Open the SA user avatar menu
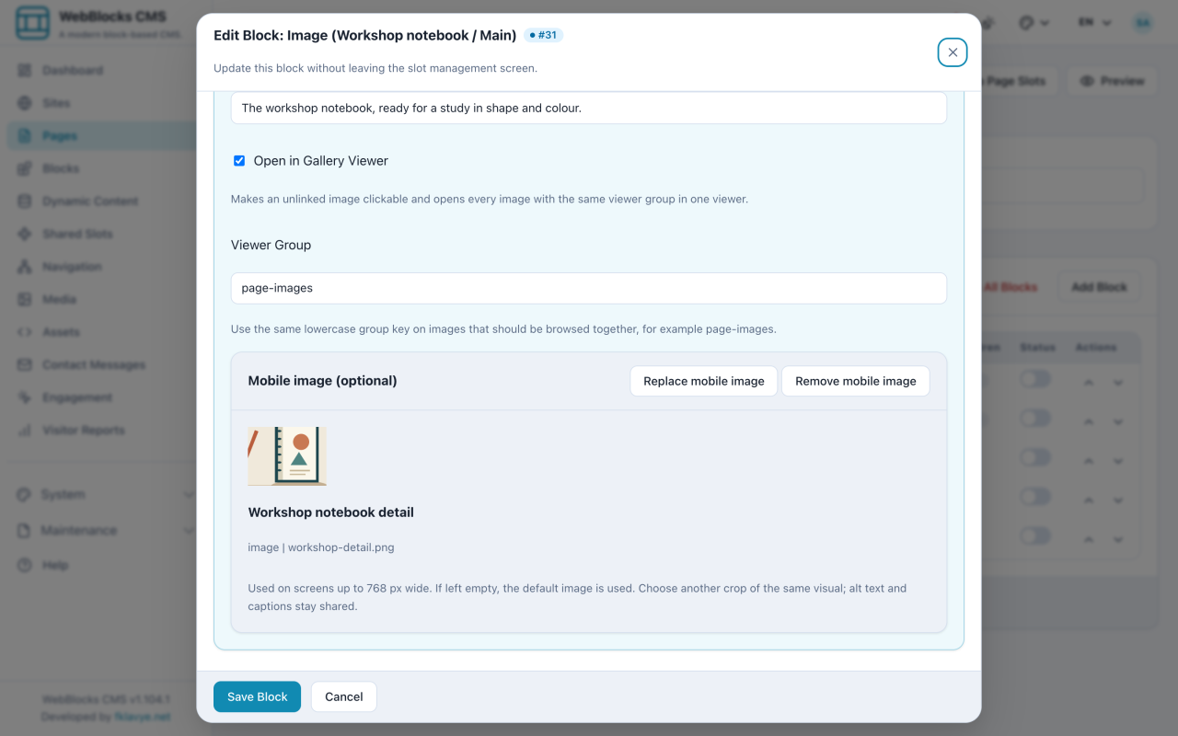Screen dimensions: 1178x736 pos(1143,23)
